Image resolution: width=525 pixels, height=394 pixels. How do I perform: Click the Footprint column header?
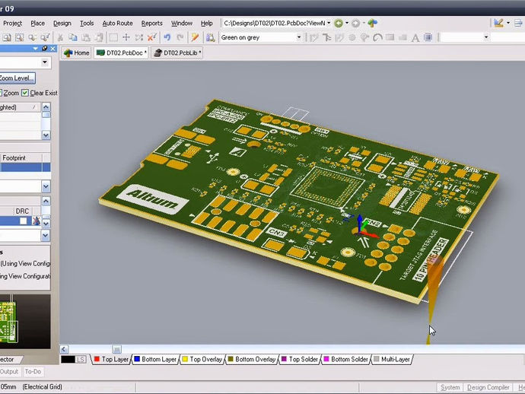click(x=21, y=157)
